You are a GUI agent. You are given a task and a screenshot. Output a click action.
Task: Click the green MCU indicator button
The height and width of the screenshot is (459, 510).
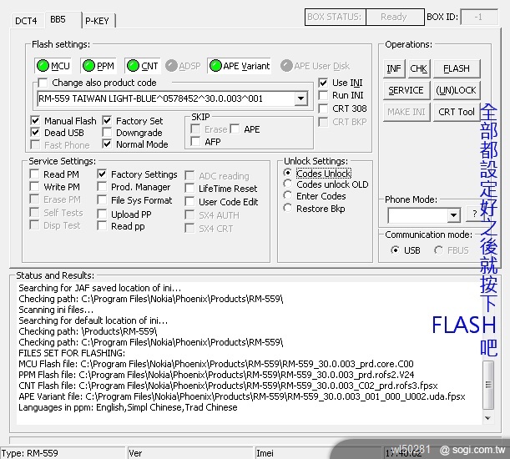[53, 65]
